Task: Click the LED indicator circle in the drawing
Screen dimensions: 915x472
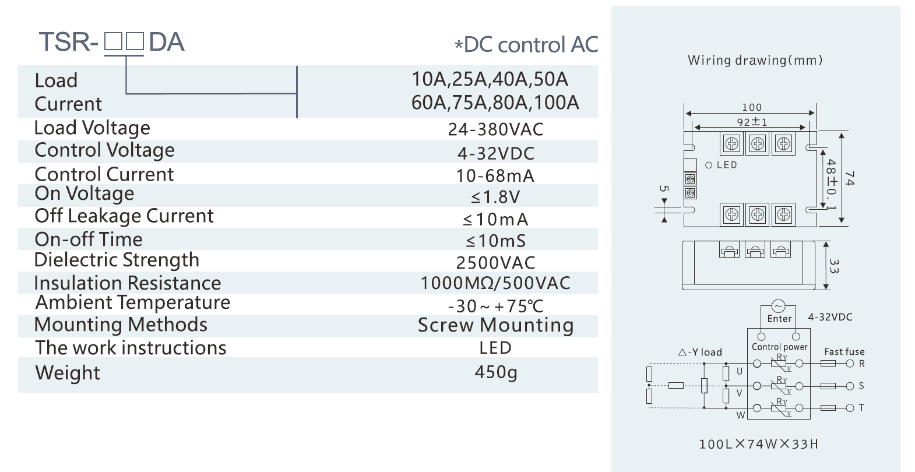Action: click(709, 165)
